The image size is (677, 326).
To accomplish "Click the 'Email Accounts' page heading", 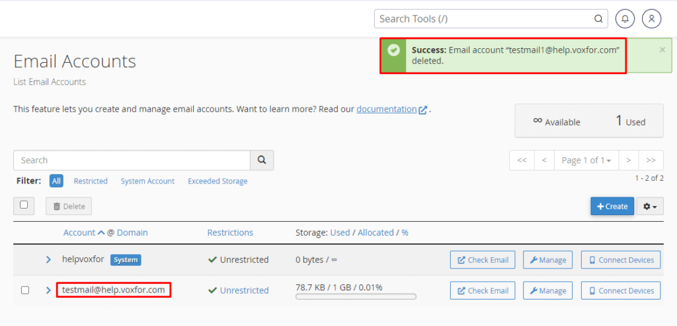I will click(75, 61).
